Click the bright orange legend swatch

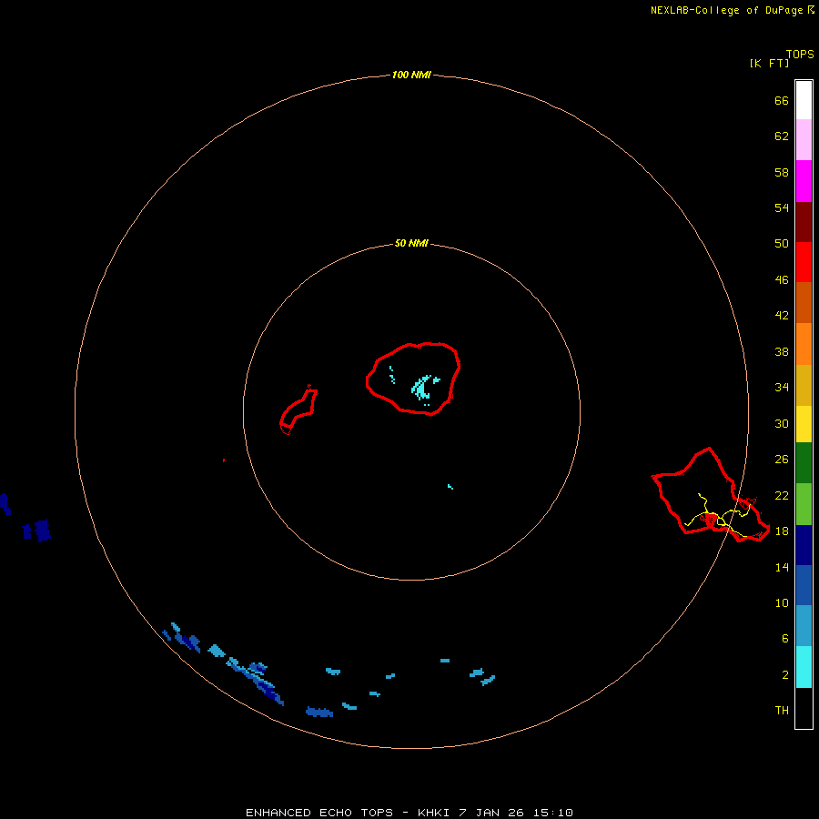tap(804, 344)
